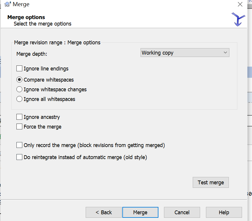Image resolution: width=252 pixels, height=221 pixels.
Task: Check the Force the merge option
Action: (x=19, y=127)
